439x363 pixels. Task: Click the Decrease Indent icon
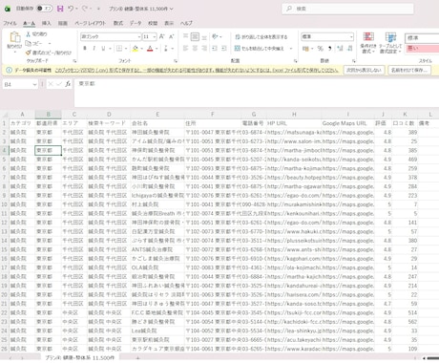point(215,49)
